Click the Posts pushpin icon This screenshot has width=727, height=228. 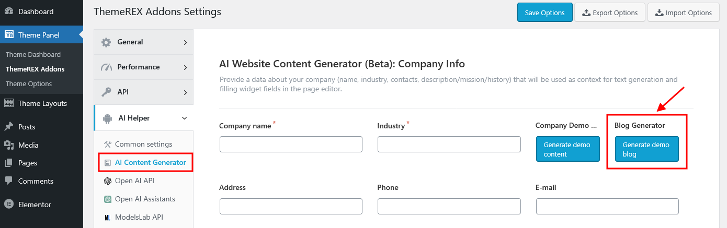[x=9, y=127]
